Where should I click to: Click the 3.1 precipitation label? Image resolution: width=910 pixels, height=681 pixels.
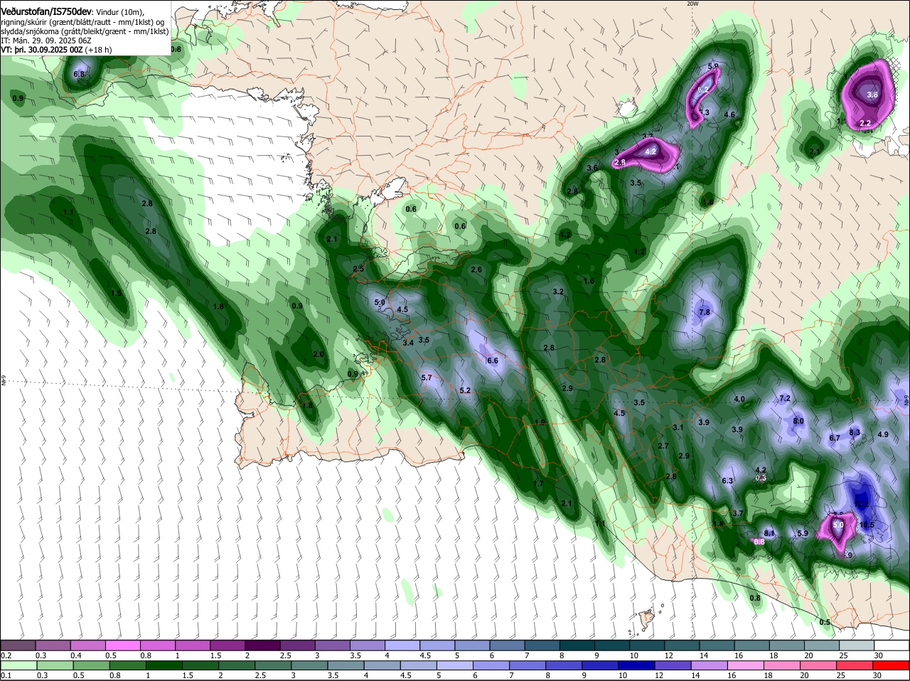(x=678, y=427)
